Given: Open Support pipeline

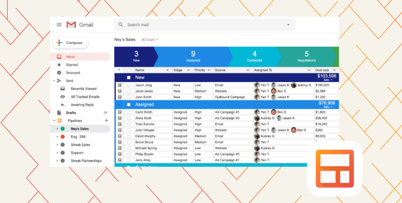Looking at the screenshot, I should click(77, 153).
